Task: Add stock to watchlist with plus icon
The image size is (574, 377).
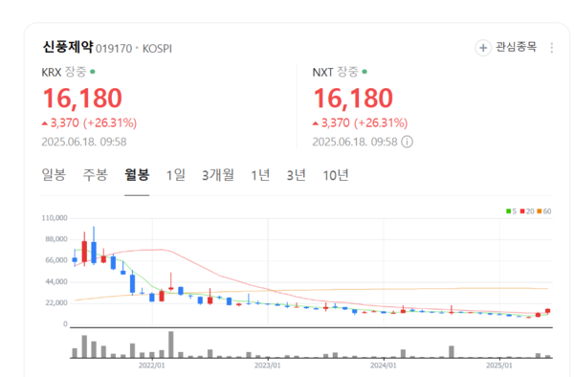Action: point(483,48)
